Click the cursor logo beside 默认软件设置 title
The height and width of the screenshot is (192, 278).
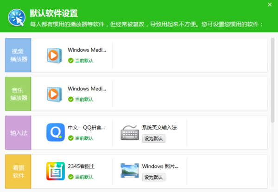point(16,19)
